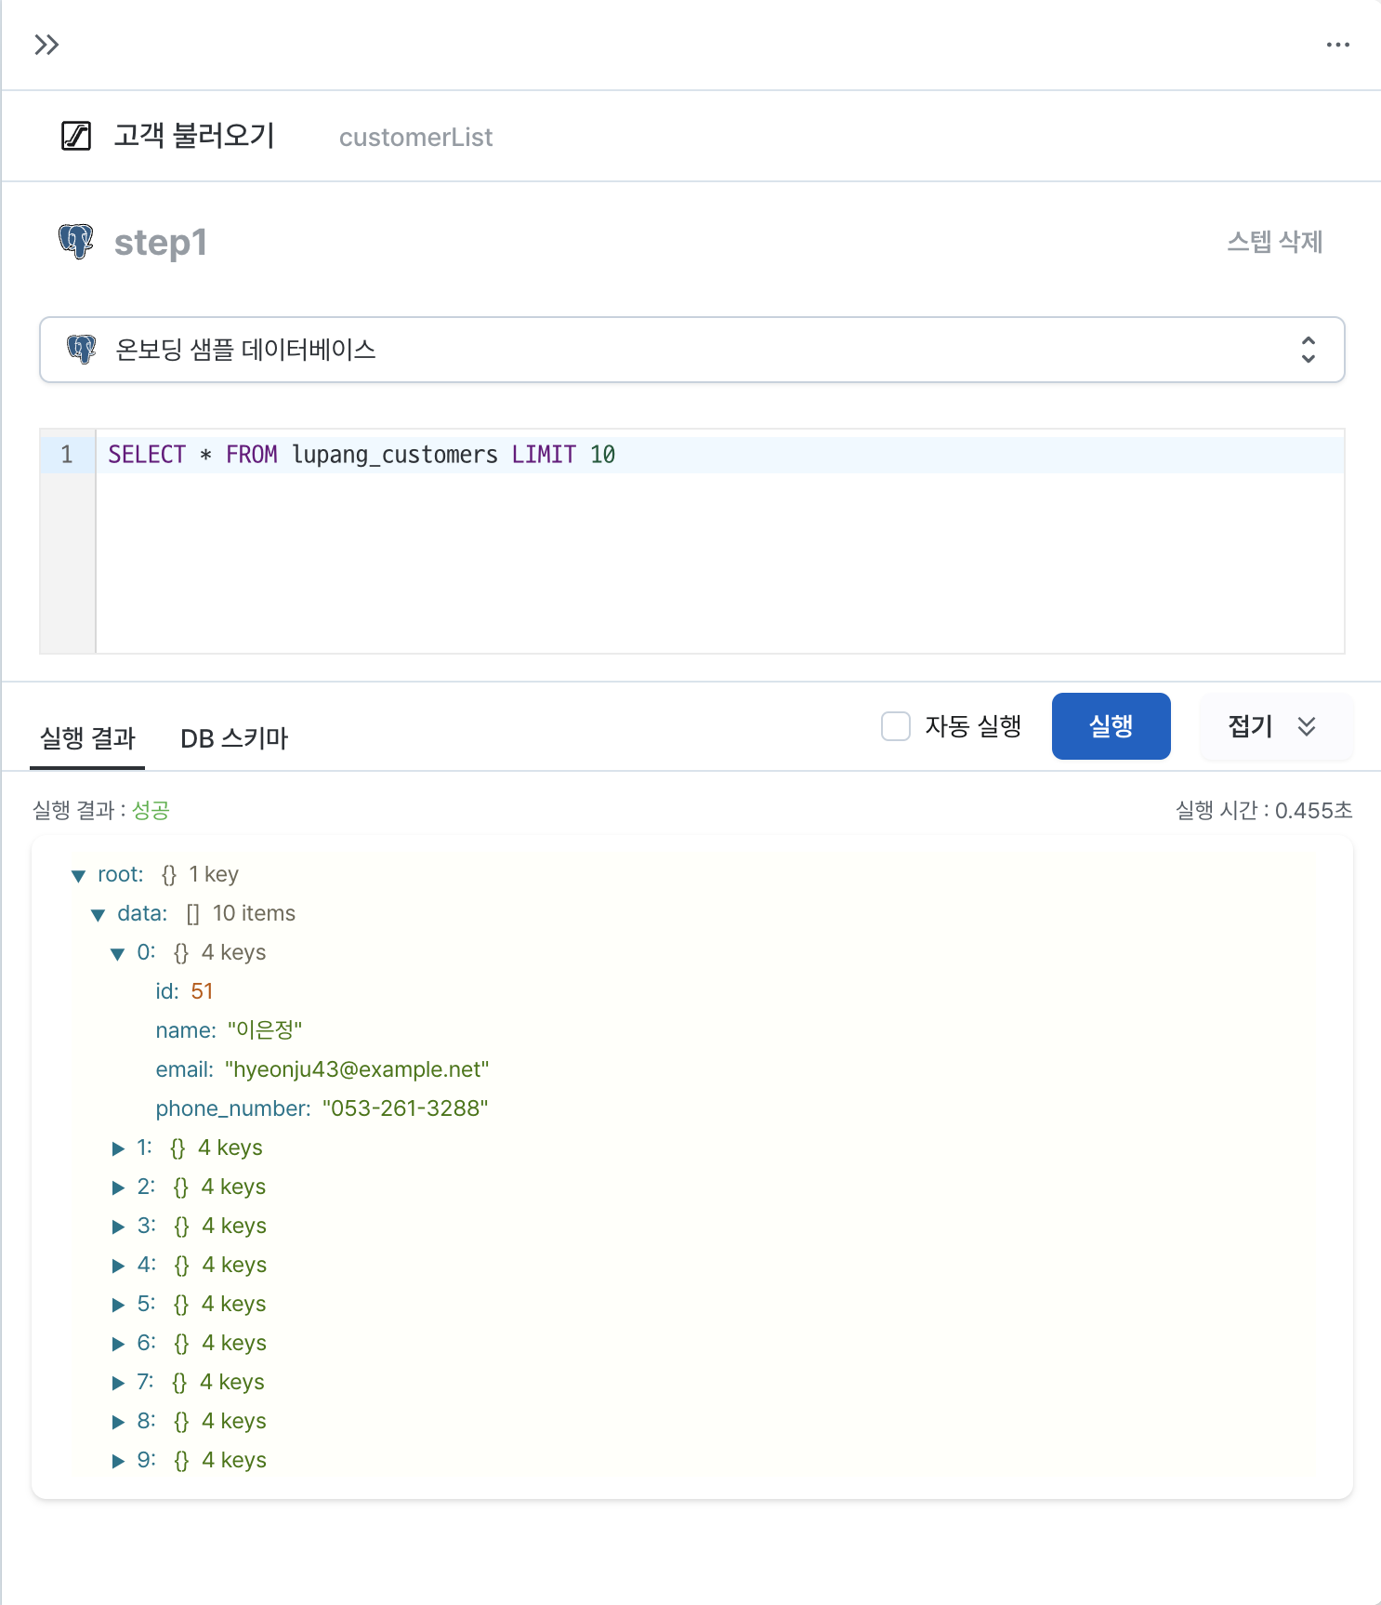Expand item 1 in the result tree
Screen dimensions: 1381x1605
(118, 1148)
